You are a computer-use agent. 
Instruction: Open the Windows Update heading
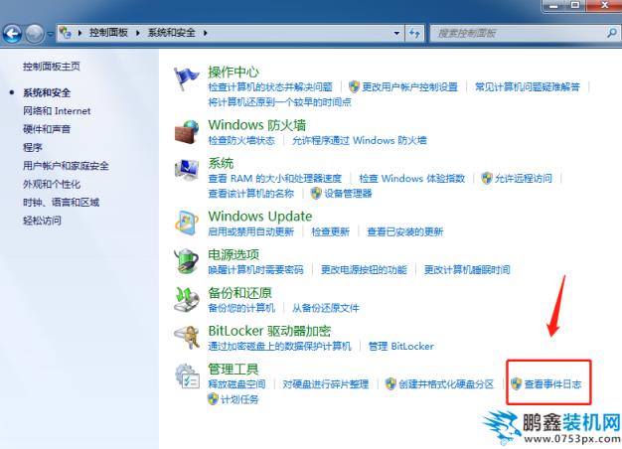(260, 217)
